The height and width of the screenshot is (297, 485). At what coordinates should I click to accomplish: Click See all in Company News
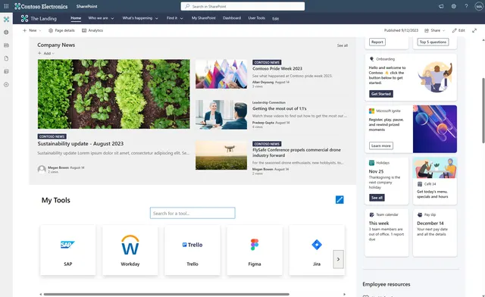click(x=343, y=45)
